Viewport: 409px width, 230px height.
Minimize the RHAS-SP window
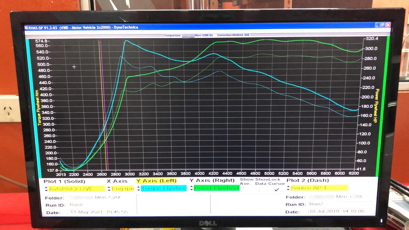pos(377,25)
